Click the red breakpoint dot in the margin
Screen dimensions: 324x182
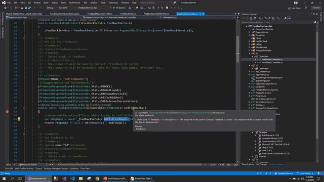coord(8,112)
